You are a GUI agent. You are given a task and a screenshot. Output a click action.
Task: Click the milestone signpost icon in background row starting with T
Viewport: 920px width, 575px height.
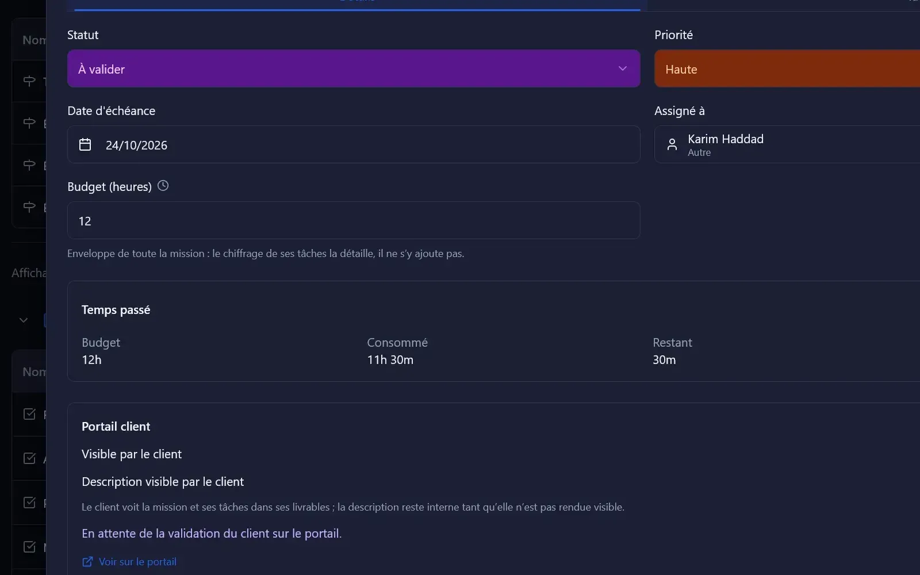[29, 81]
